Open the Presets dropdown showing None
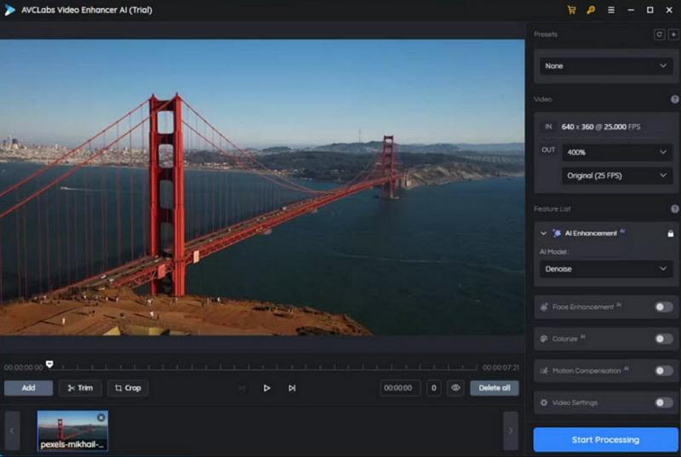The width and height of the screenshot is (681, 457). 606,66
